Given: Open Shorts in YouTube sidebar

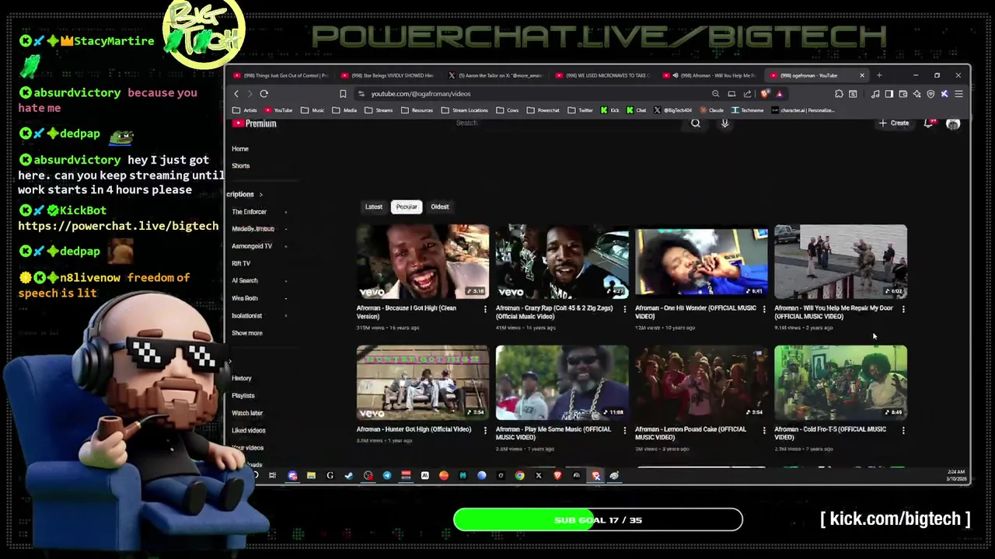Looking at the screenshot, I should tap(241, 166).
